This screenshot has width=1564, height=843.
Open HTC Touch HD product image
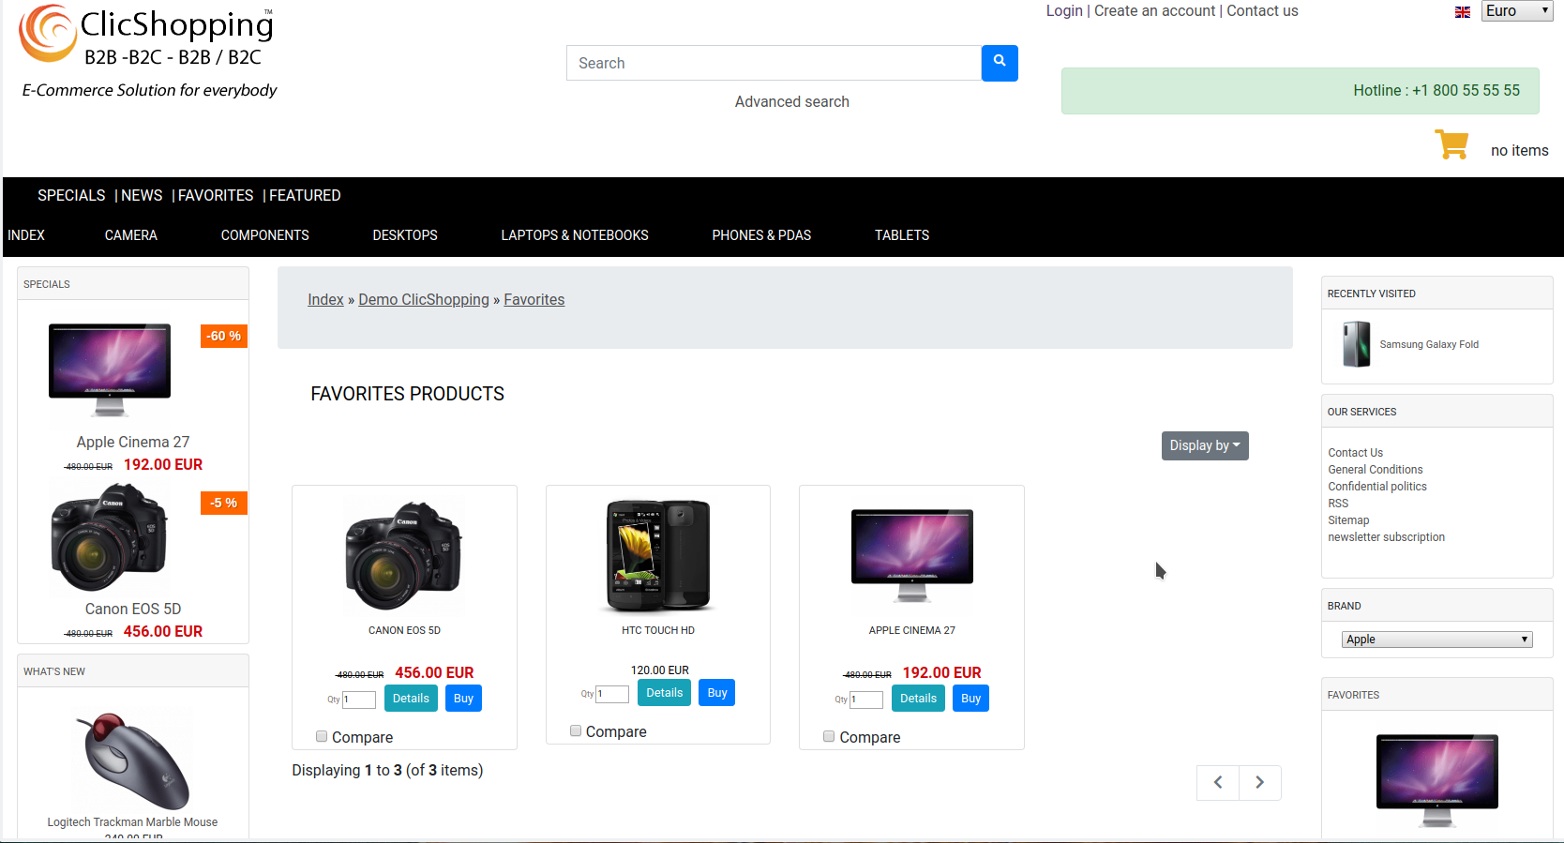point(658,555)
